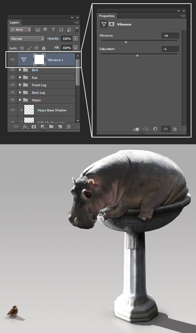Select the Front Leg group name
The height and width of the screenshot is (333, 196).
39,85
